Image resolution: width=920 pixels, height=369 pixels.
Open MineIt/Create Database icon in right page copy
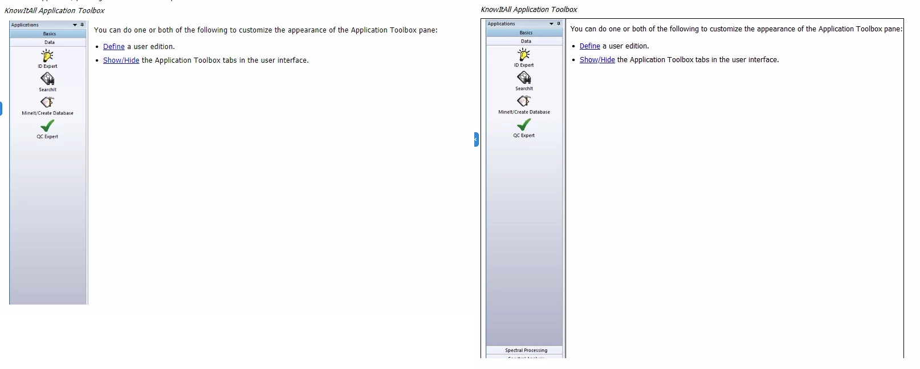524,101
